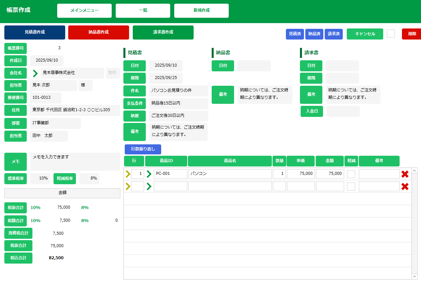The height and width of the screenshot is (281, 421).
Task: Delete the PC-001 row using the red X
Action: pos(405,174)
